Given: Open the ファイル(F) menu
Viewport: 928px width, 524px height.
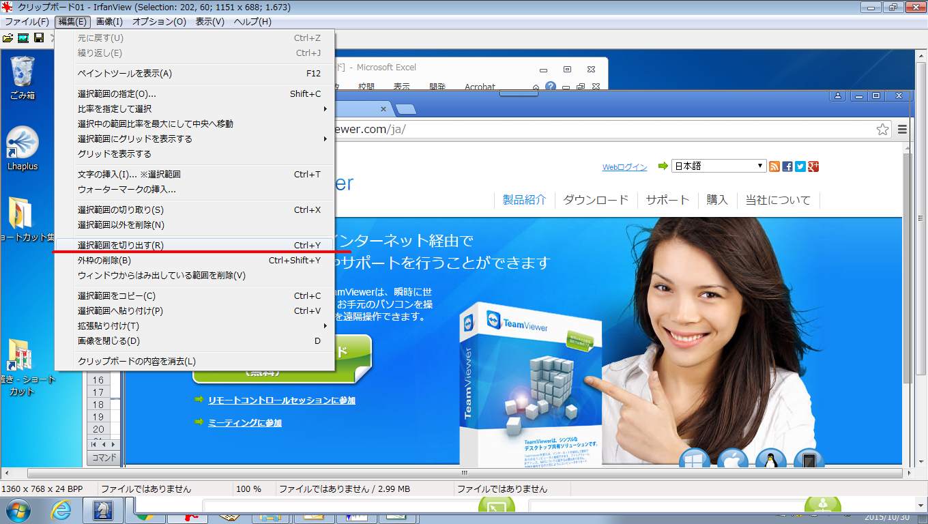Looking at the screenshot, I should coord(27,22).
